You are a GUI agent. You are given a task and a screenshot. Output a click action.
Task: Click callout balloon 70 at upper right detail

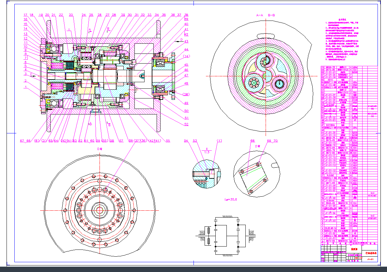coord(275,141)
